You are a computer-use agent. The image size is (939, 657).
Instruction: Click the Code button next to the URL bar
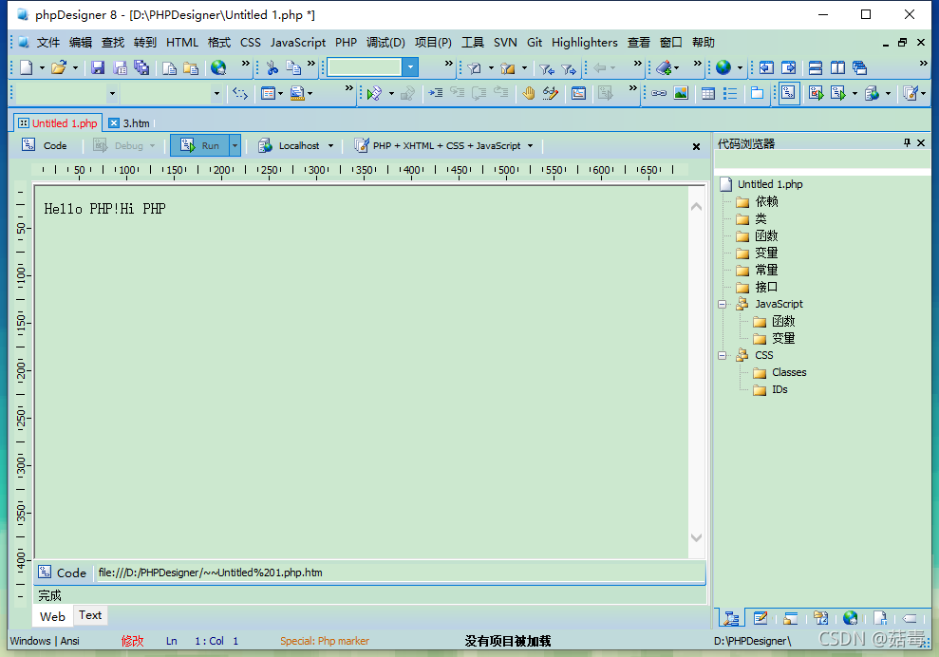63,573
